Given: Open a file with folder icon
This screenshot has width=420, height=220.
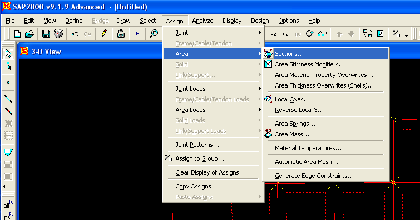Looking at the screenshot, I should [29, 34].
